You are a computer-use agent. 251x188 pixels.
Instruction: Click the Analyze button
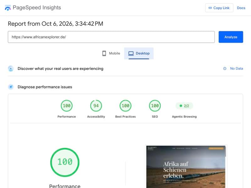click(x=231, y=37)
